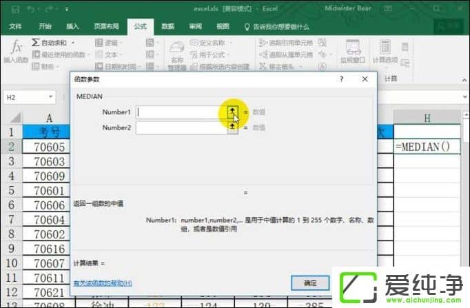Open the 文本 functions menu
470x308 pixels.
108,54
